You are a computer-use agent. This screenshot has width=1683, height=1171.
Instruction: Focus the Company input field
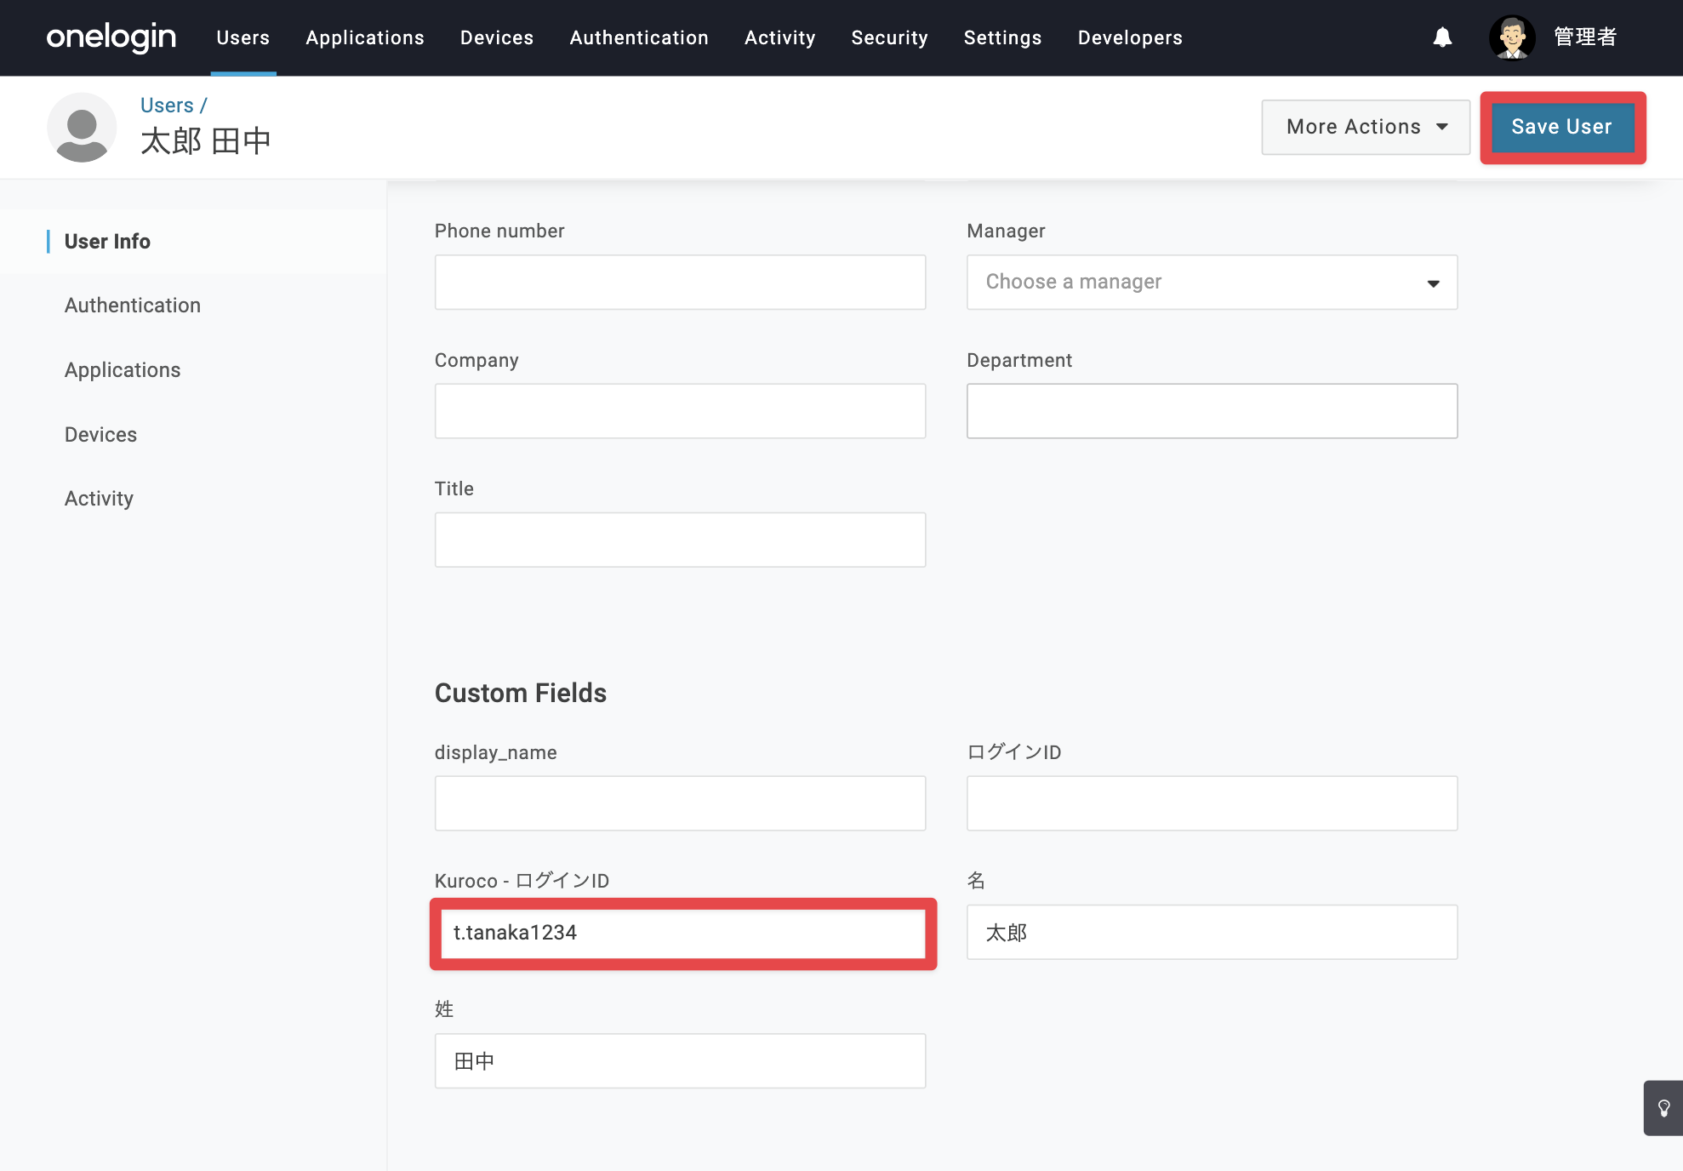click(x=680, y=411)
